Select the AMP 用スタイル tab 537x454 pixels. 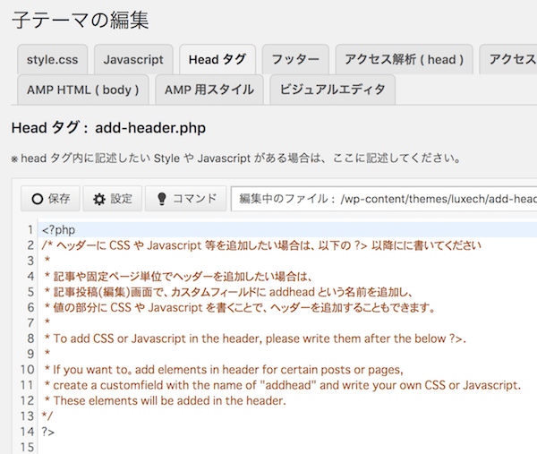pyautogui.click(x=209, y=90)
